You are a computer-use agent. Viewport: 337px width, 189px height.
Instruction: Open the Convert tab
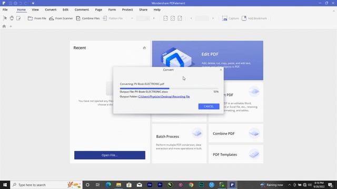point(51,9)
